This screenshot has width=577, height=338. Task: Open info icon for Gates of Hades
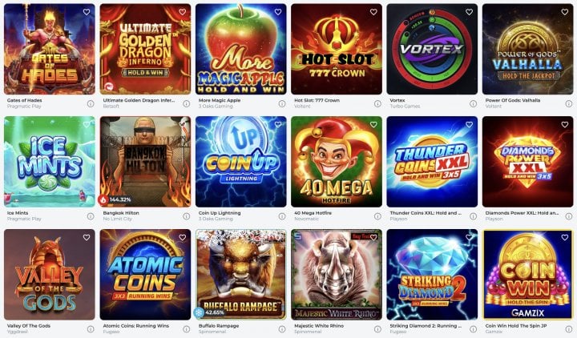point(91,103)
